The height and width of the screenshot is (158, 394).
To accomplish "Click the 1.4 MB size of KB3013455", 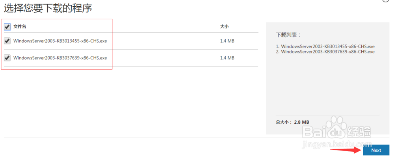I will [x=227, y=41].
